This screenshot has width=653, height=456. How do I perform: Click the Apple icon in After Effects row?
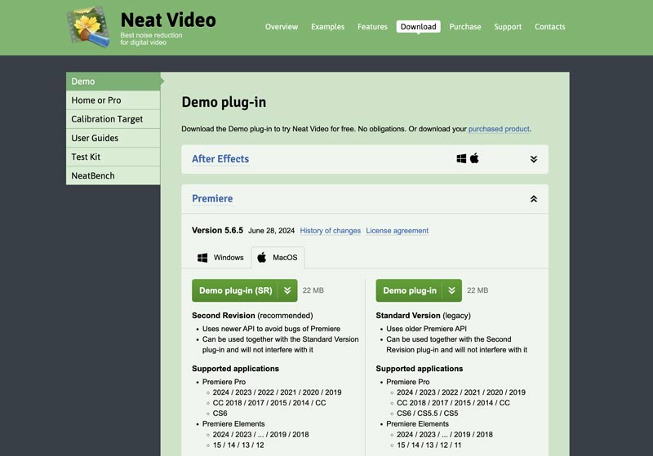click(x=474, y=159)
